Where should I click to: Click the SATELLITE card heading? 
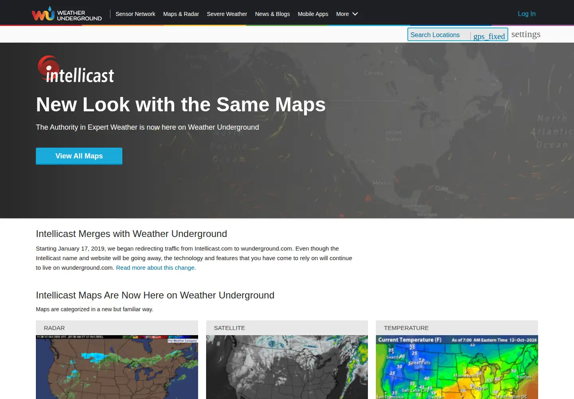tap(230, 328)
